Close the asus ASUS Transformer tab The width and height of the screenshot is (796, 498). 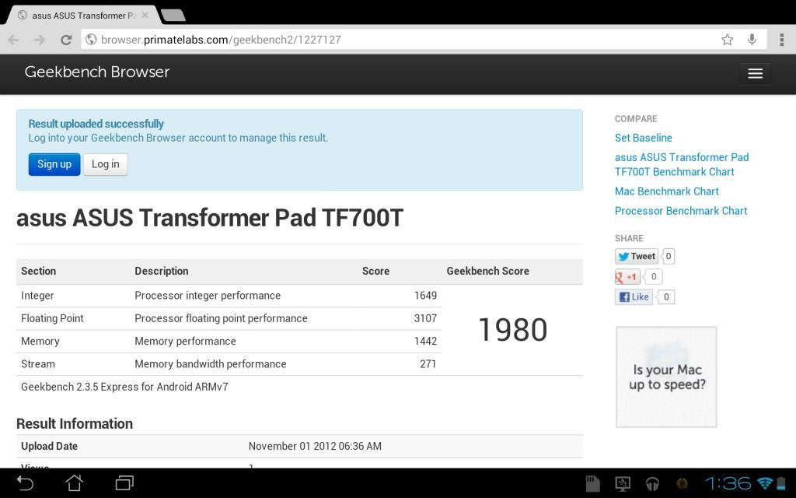[145, 16]
